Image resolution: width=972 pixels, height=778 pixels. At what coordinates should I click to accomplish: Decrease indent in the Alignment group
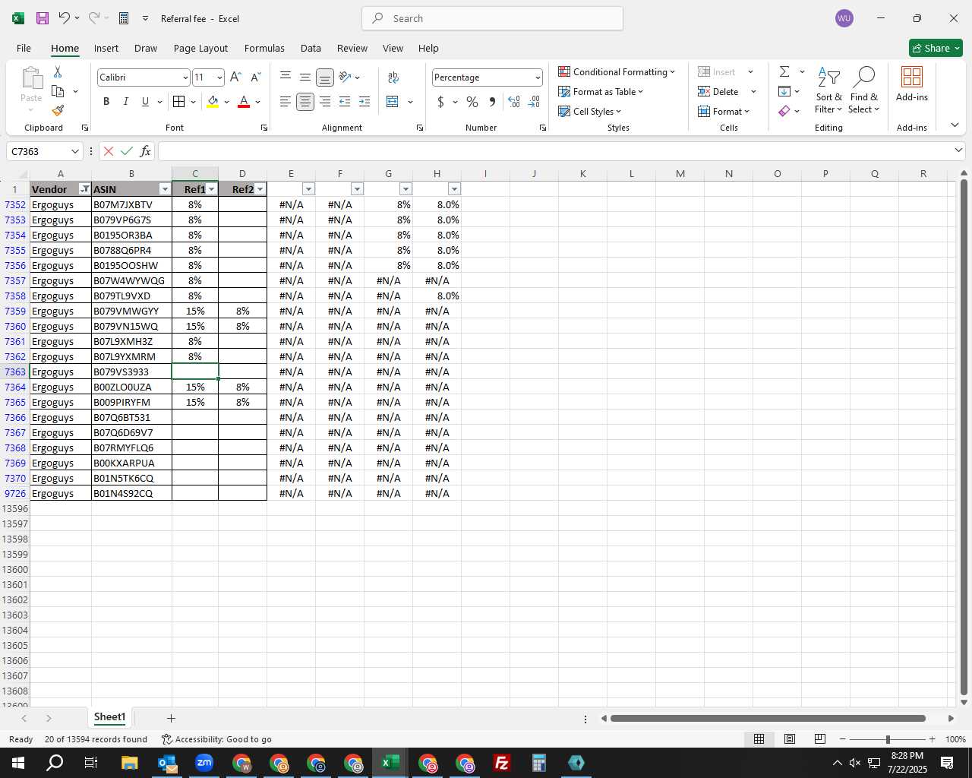coord(345,102)
